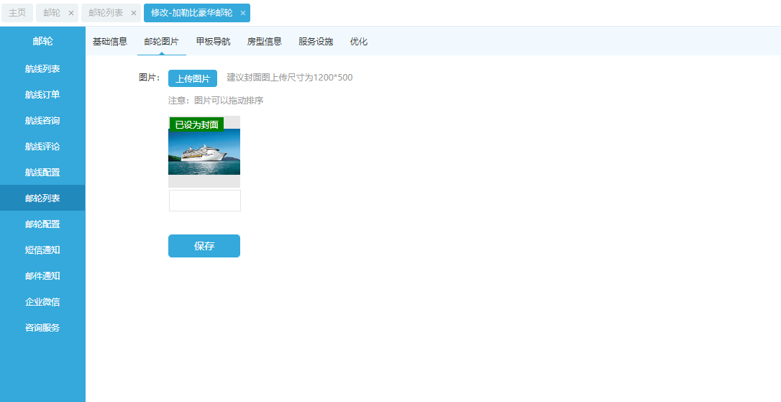
Task: Switch to 房型信息 tab
Action: 264,42
